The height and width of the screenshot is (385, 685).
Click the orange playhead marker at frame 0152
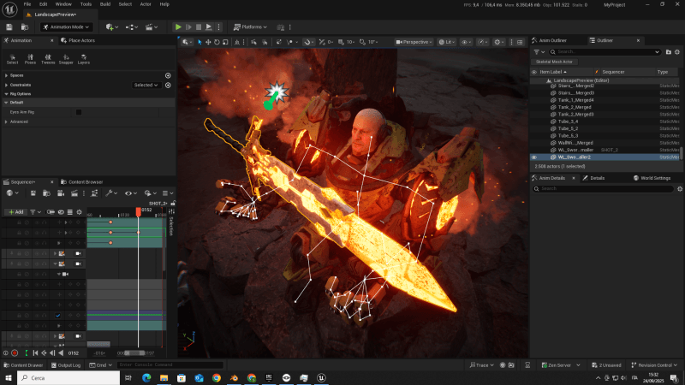tap(139, 210)
